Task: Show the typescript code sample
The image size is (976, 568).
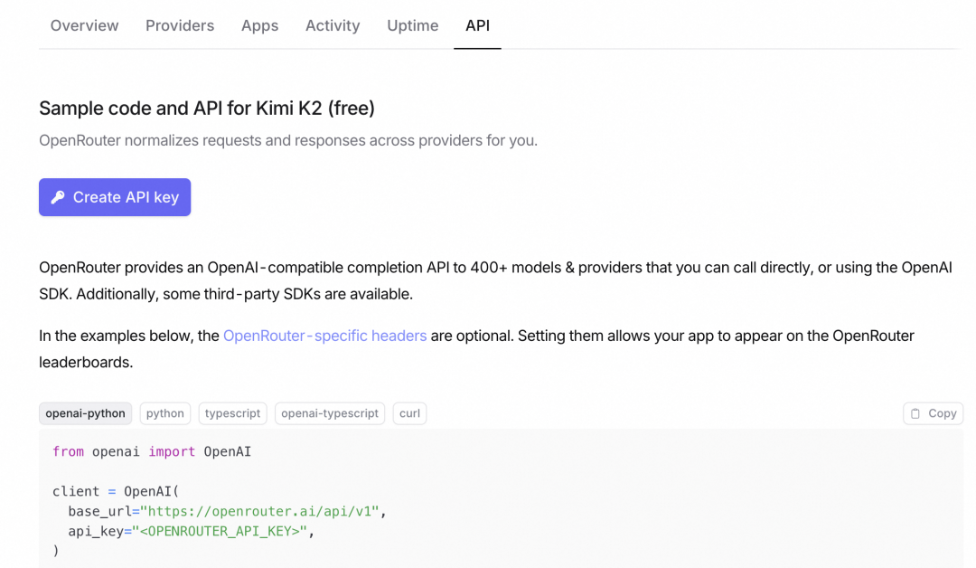Action: (x=232, y=413)
